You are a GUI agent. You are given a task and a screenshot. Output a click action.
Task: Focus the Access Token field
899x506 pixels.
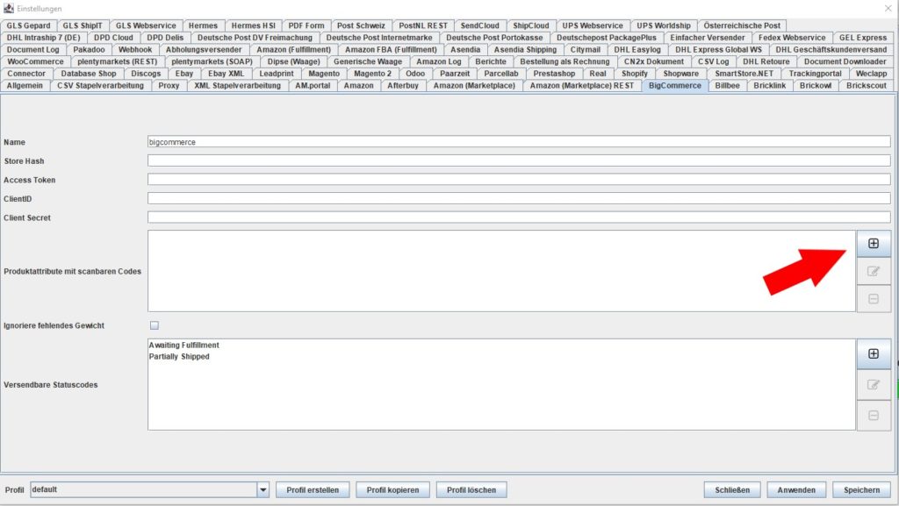[x=519, y=180]
